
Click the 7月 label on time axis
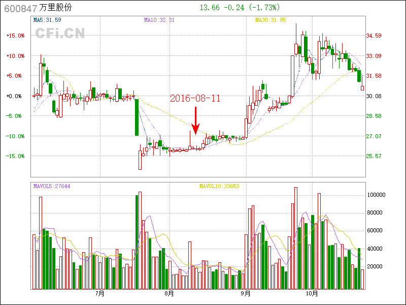100,293
